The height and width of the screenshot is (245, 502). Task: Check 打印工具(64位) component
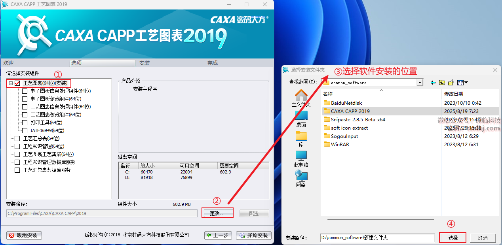25,122
